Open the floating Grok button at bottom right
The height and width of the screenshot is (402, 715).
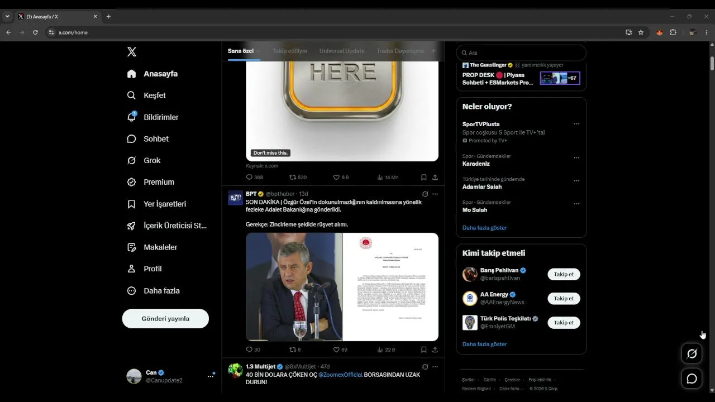[692, 353]
